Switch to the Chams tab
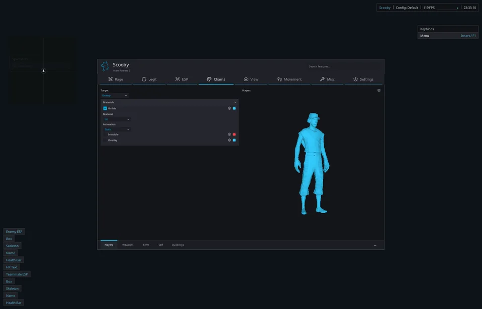The image size is (482, 309). (216, 79)
